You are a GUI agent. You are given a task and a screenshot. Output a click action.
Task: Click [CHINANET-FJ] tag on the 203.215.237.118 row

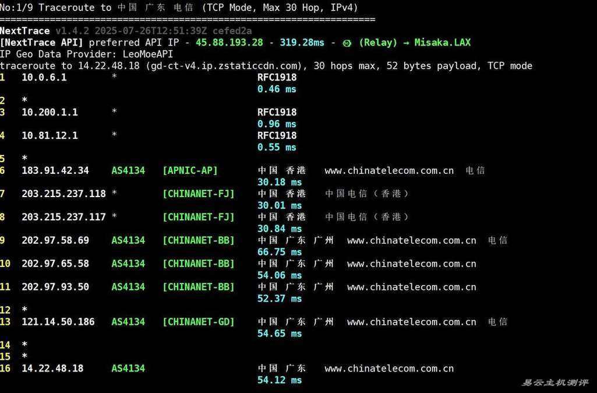[x=199, y=194]
